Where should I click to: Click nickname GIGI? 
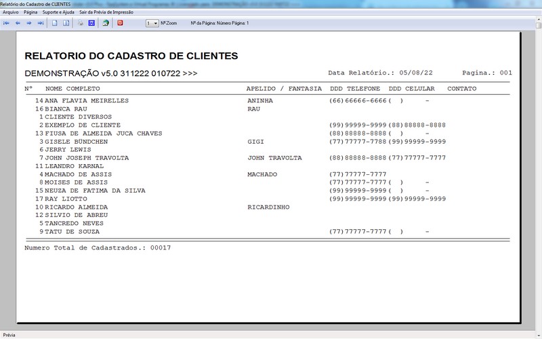click(256, 142)
